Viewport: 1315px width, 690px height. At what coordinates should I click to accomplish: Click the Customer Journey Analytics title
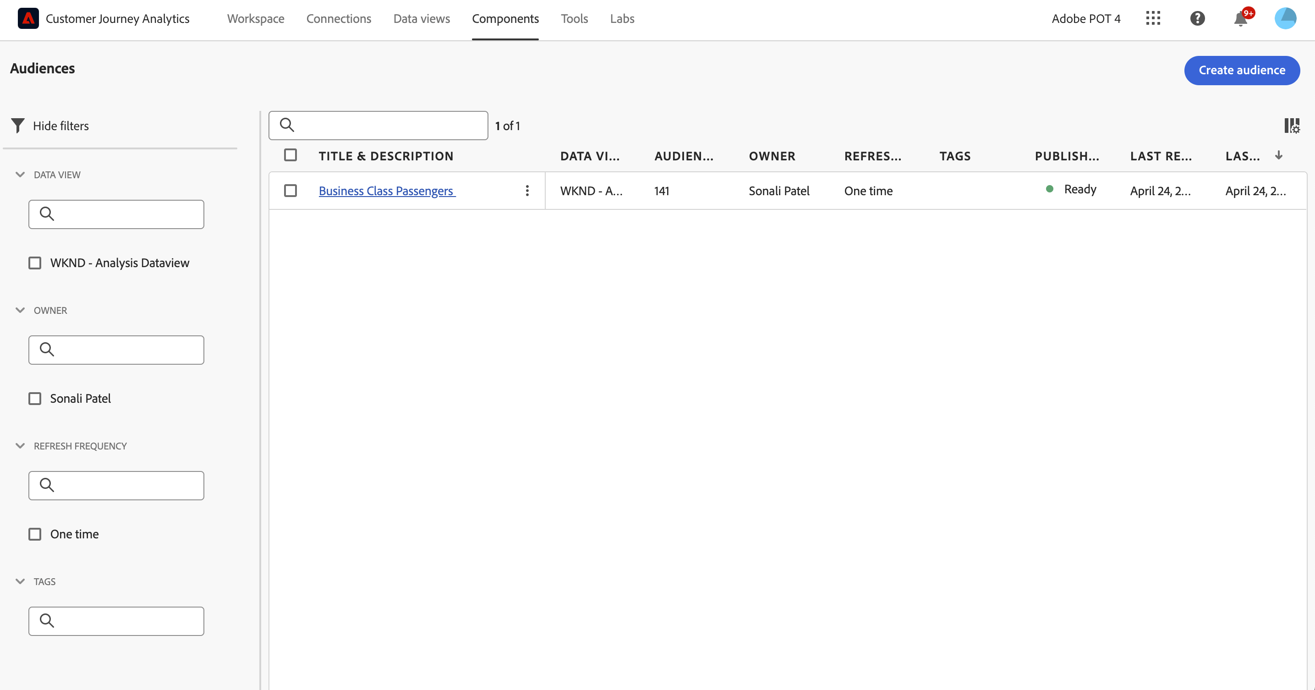(117, 19)
